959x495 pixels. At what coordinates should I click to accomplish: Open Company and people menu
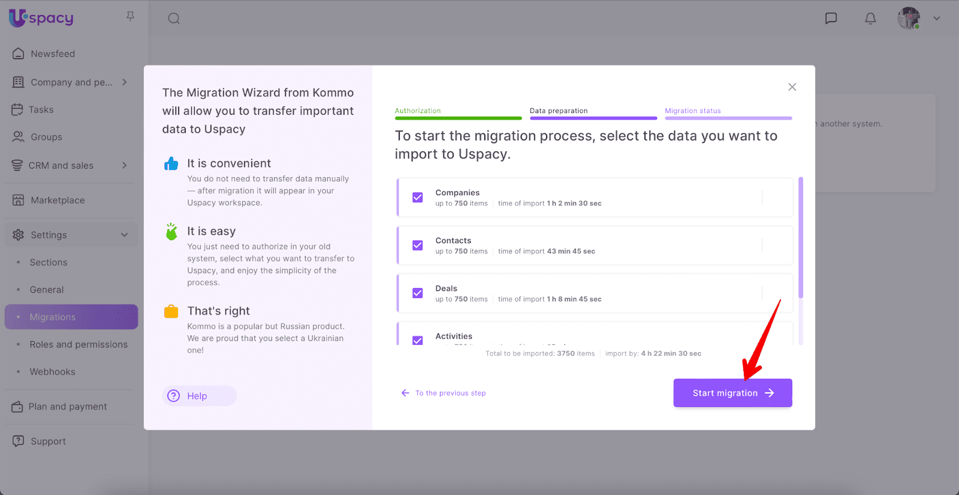[x=71, y=82]
